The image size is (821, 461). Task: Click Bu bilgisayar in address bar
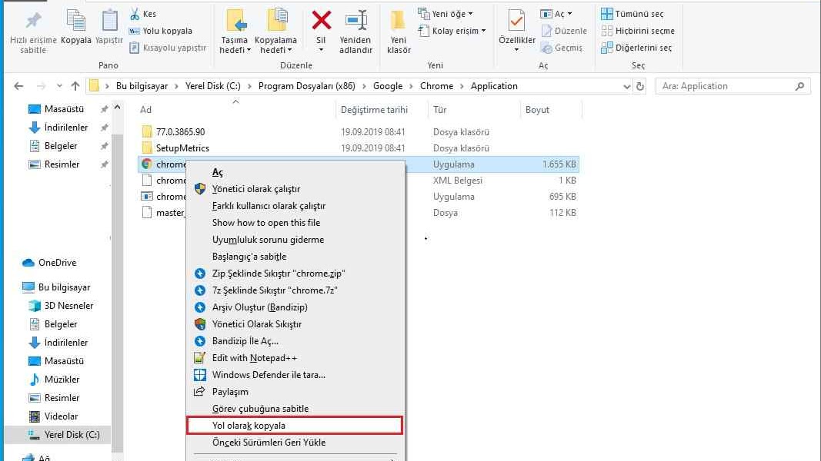[142, 86]
